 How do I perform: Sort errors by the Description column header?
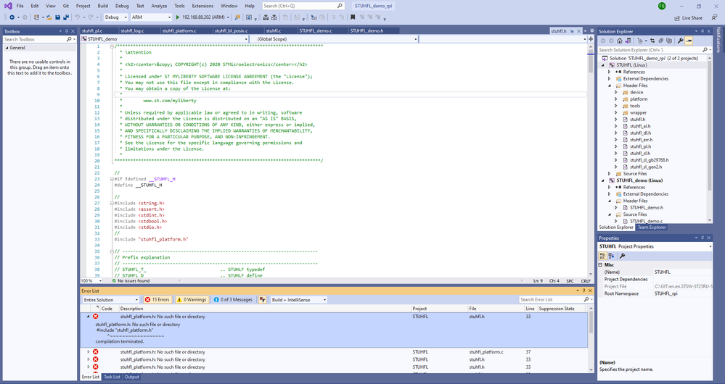click(264, 309)
